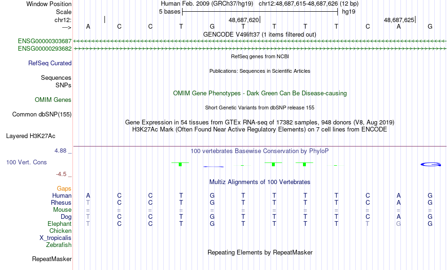The height and width of the screenshot is (270, 447).
Task: Click the faded G base in Elephant row
Action: pyautogui.click(x=399, y=224)
